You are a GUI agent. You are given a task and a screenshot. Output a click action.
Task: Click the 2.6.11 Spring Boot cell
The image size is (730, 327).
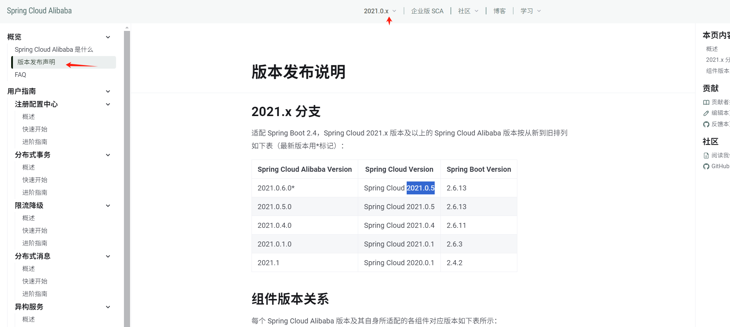pos(479,225)
